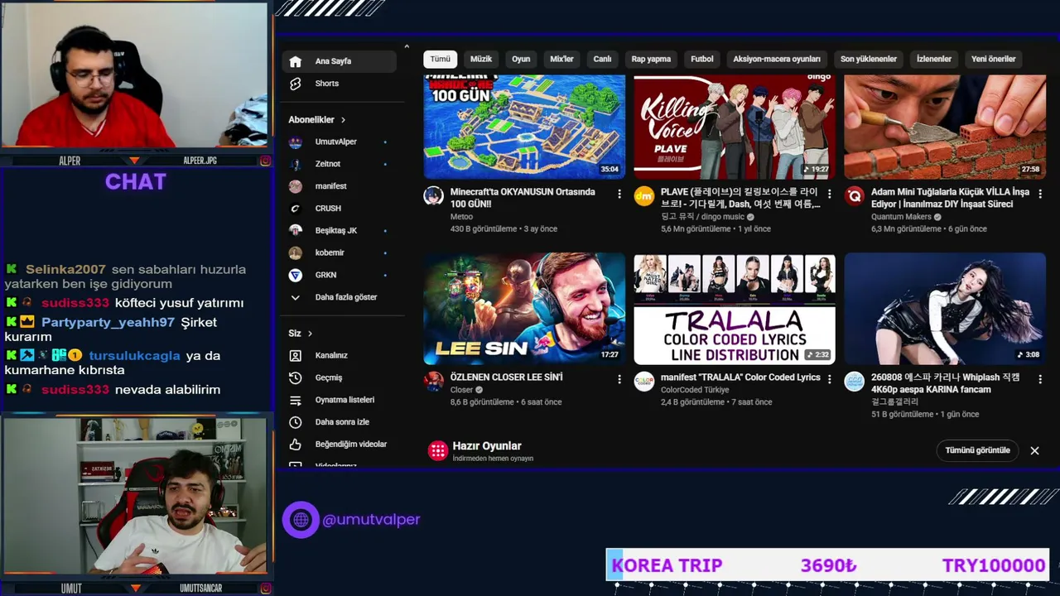Click the Hazır Oyunlar section icon
The image size is (1060, 596).
[437, 450]
